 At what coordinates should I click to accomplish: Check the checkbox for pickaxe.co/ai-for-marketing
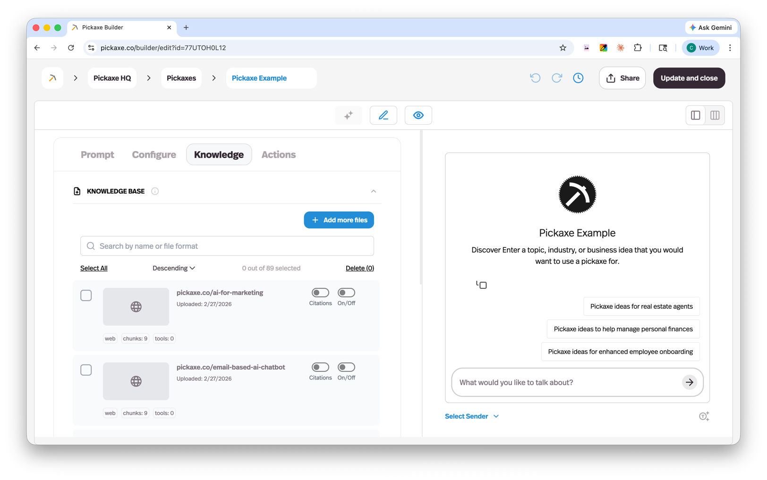click(86, 295)
